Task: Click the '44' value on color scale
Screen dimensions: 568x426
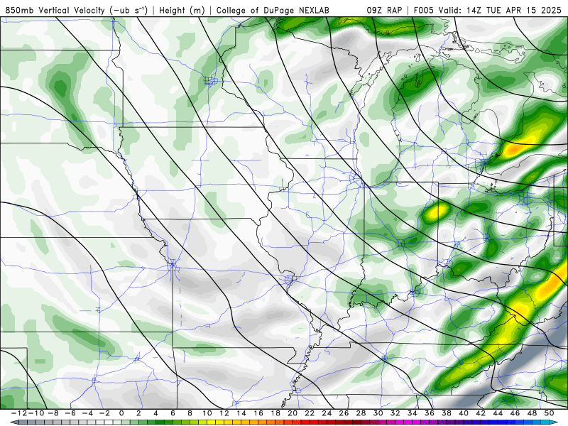Action: (x=498, y=413)
